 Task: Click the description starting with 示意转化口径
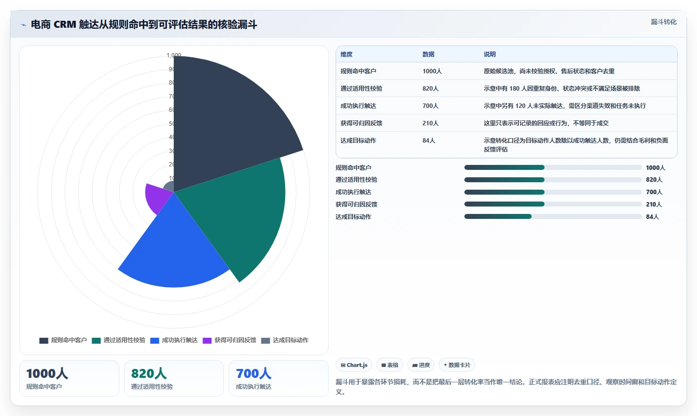coord(577,145)
